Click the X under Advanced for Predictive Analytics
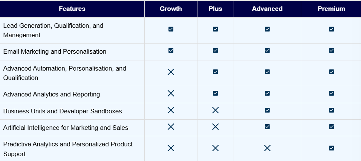Viewport: 361px width, 161px height. coord(267,148)
